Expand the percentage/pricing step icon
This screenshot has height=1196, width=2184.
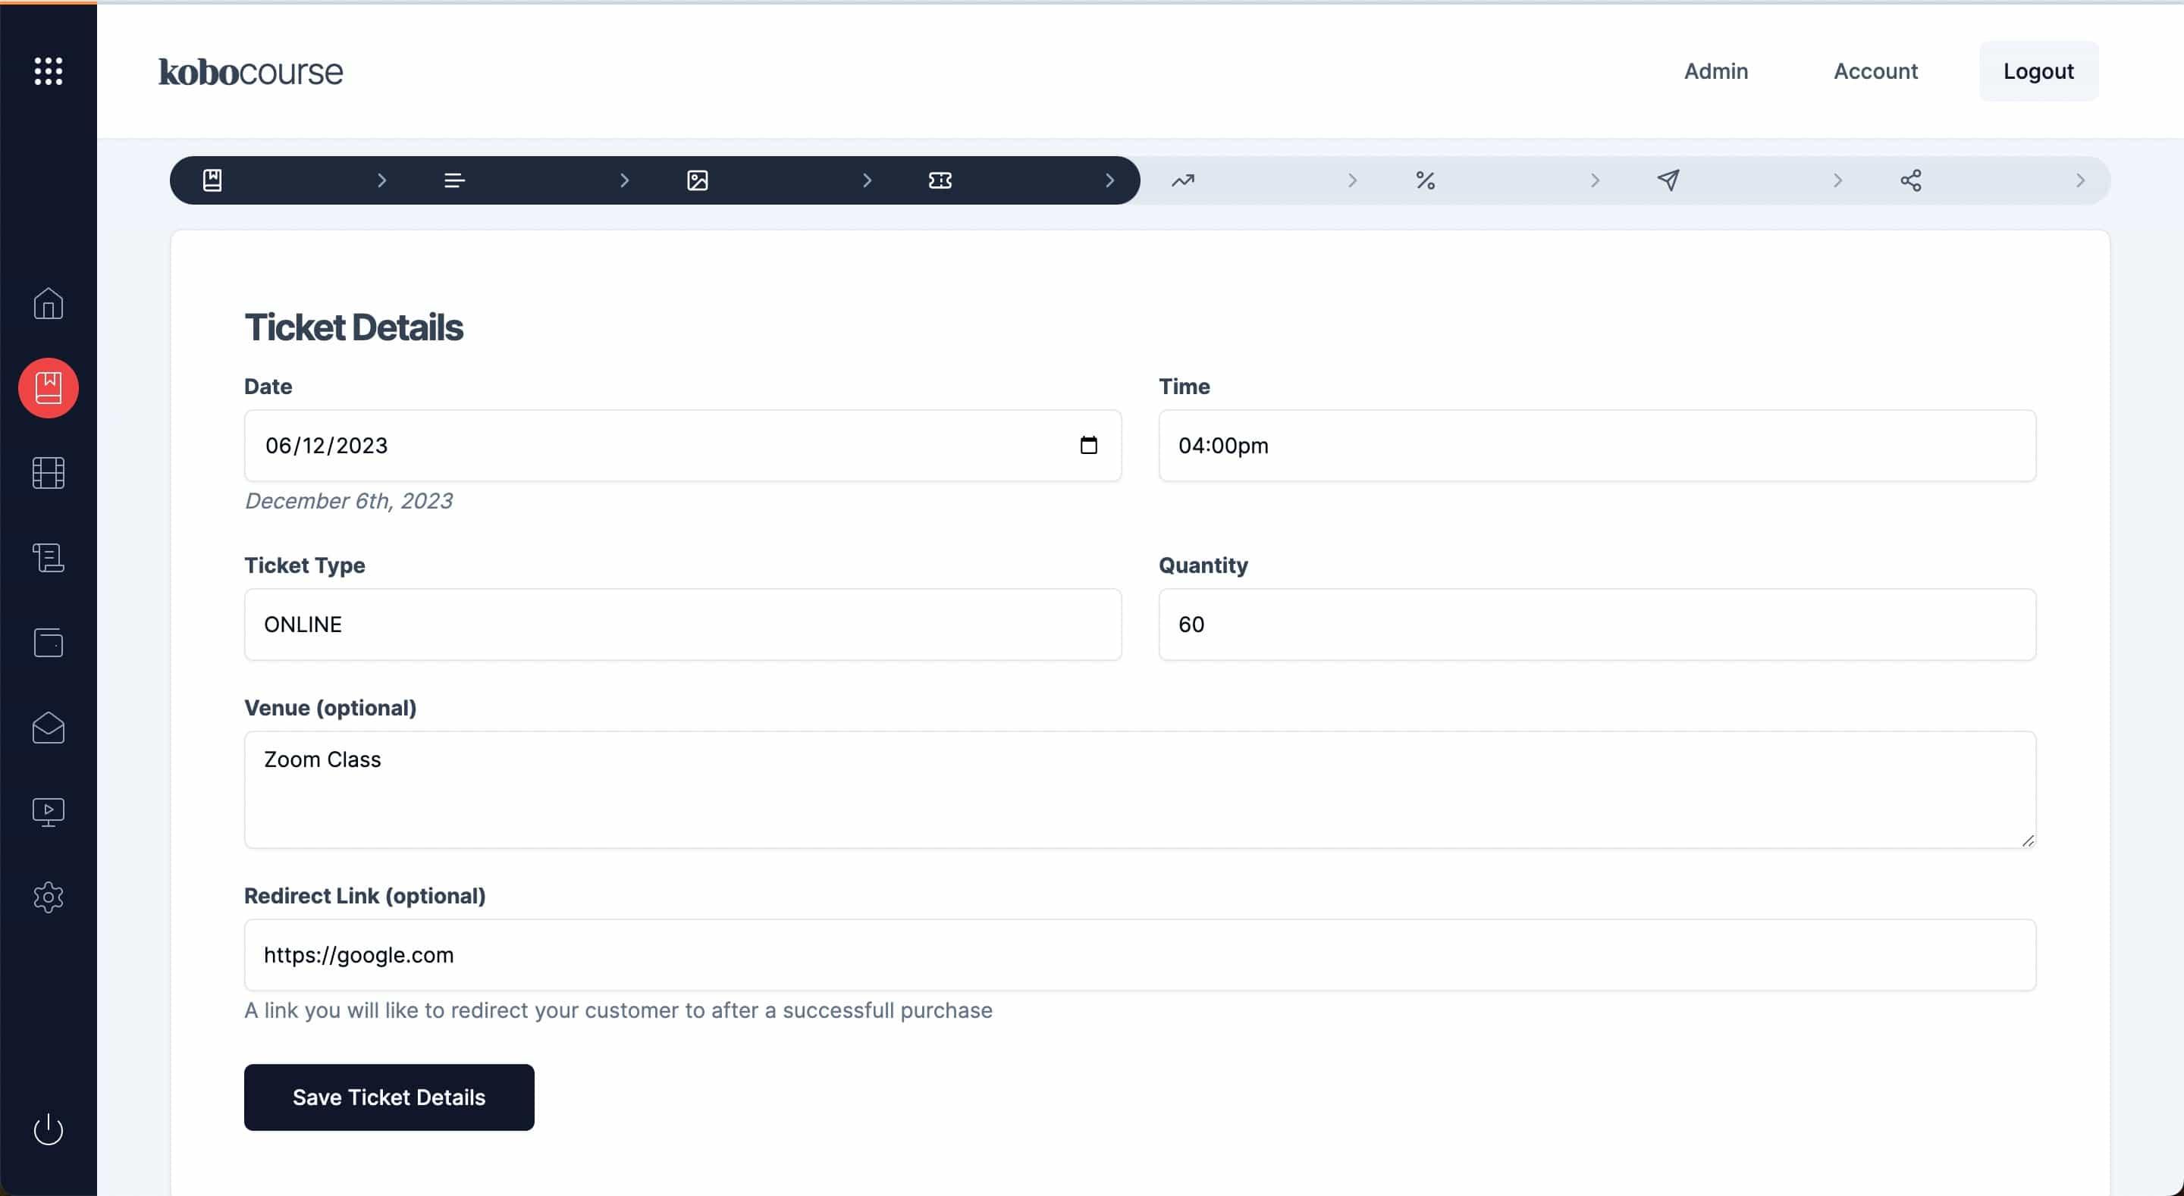coord(1425,180)
